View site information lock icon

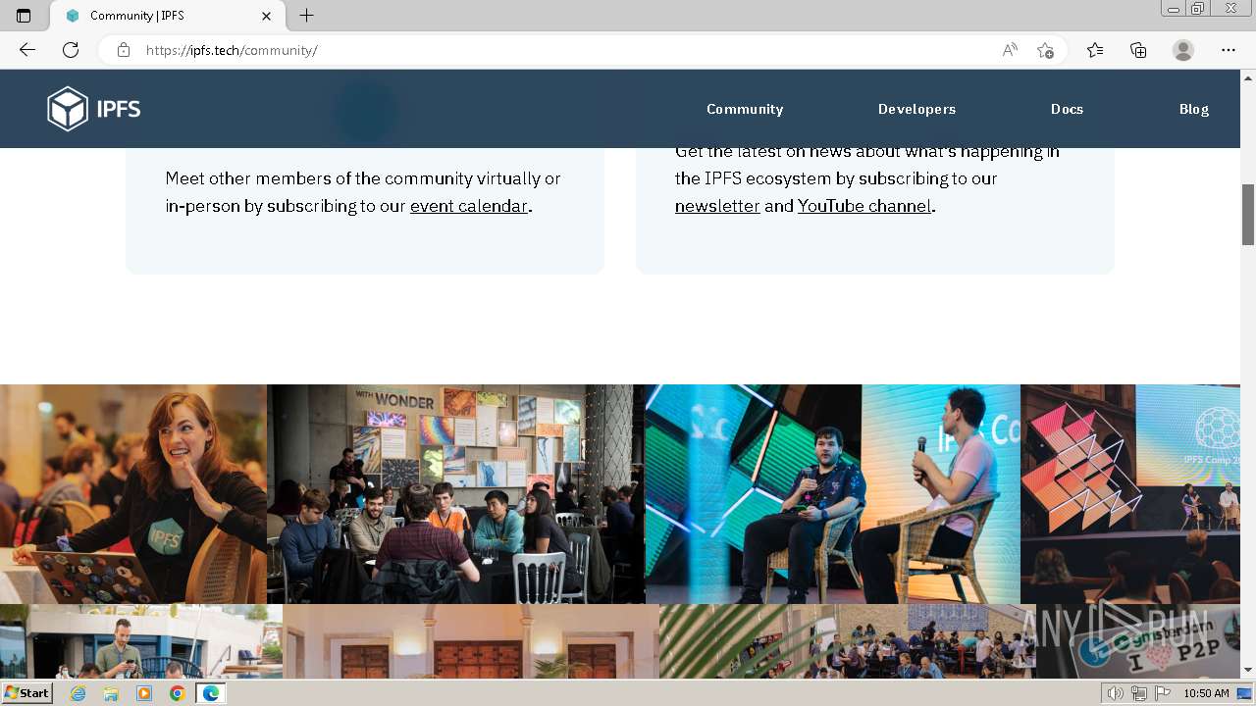124,50
